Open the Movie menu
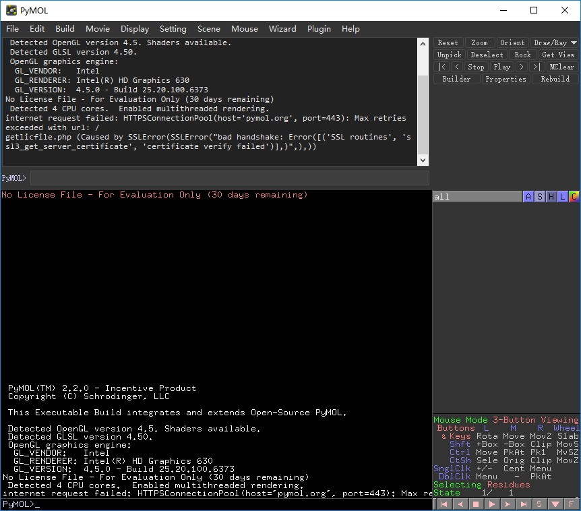This screenshot has height=511, width=581. coord(98,29)
